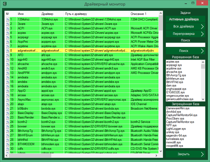Sort by the Описание 1 column header
210x162 pixels.
point(144,14)
